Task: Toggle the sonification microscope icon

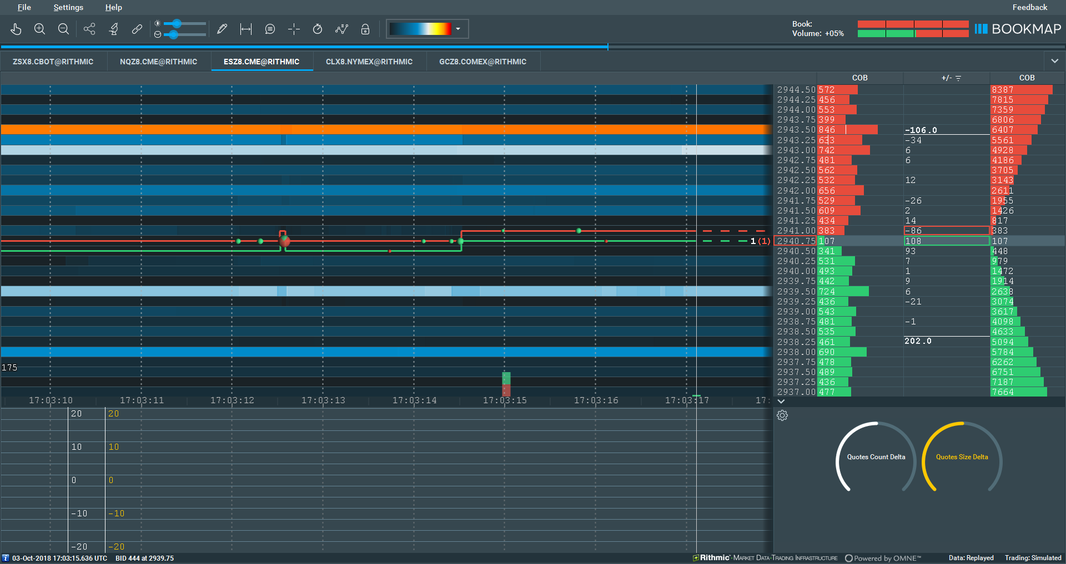Action: click(113, 29)
